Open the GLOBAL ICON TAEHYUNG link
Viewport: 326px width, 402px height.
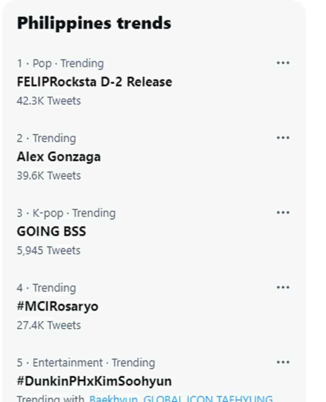point(208,399)
